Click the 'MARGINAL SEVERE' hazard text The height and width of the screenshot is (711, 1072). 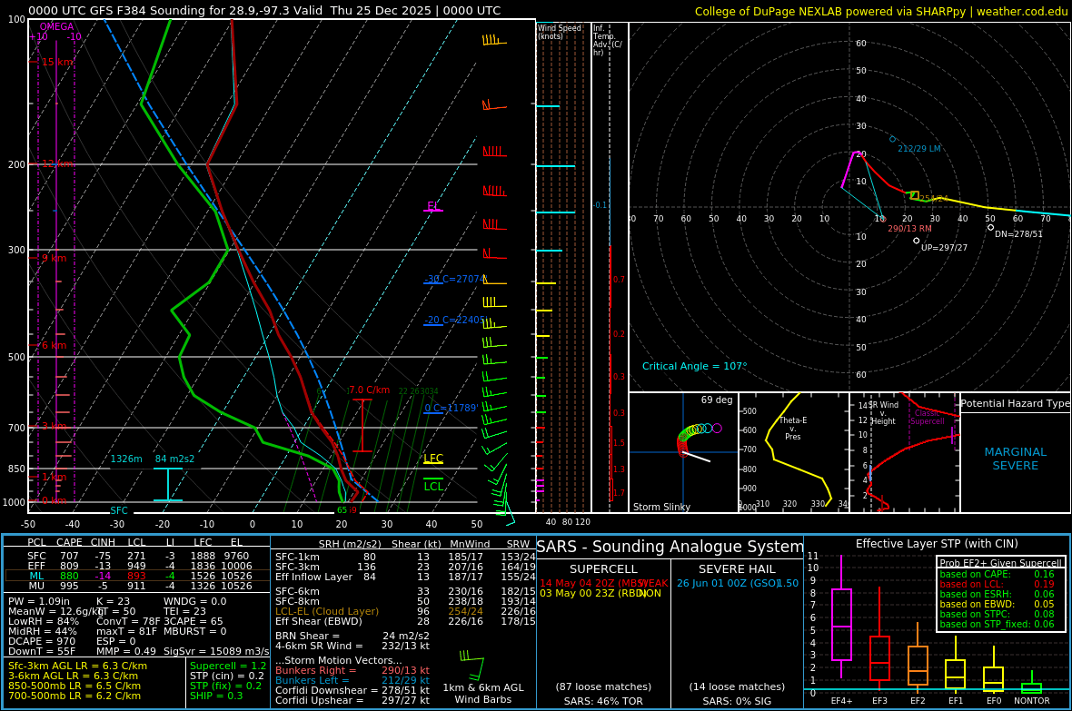(x=1016, y=459)
